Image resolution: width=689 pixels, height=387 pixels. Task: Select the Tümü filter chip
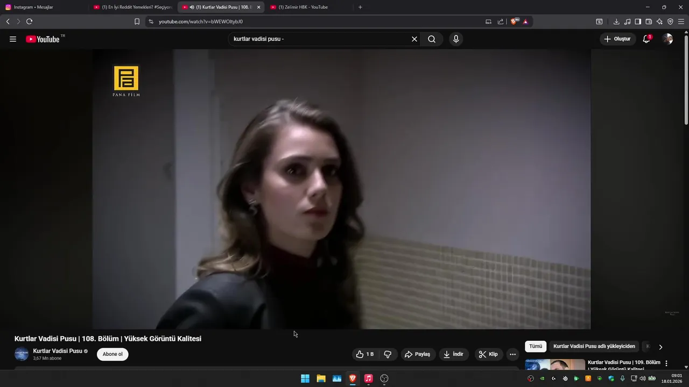[x=536, y=347]
